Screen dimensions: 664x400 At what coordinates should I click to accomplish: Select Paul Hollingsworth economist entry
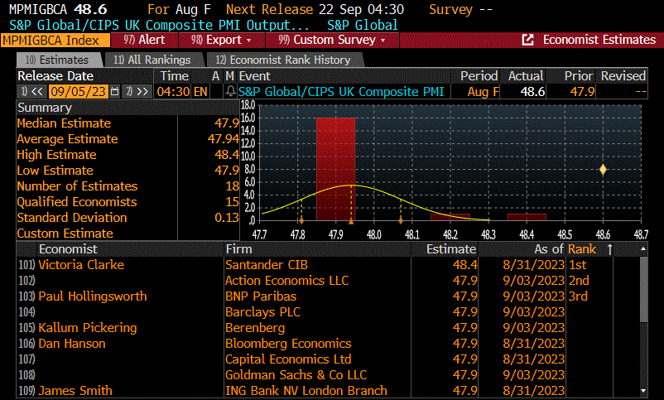93,296
